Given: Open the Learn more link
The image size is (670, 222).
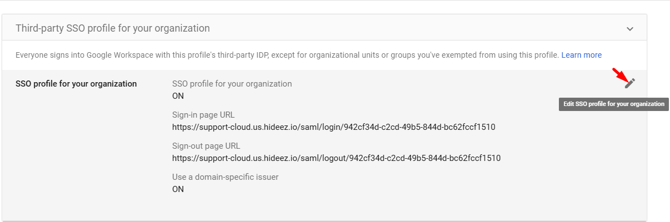Looking at the screenshot, I should (x=581, y=55).
